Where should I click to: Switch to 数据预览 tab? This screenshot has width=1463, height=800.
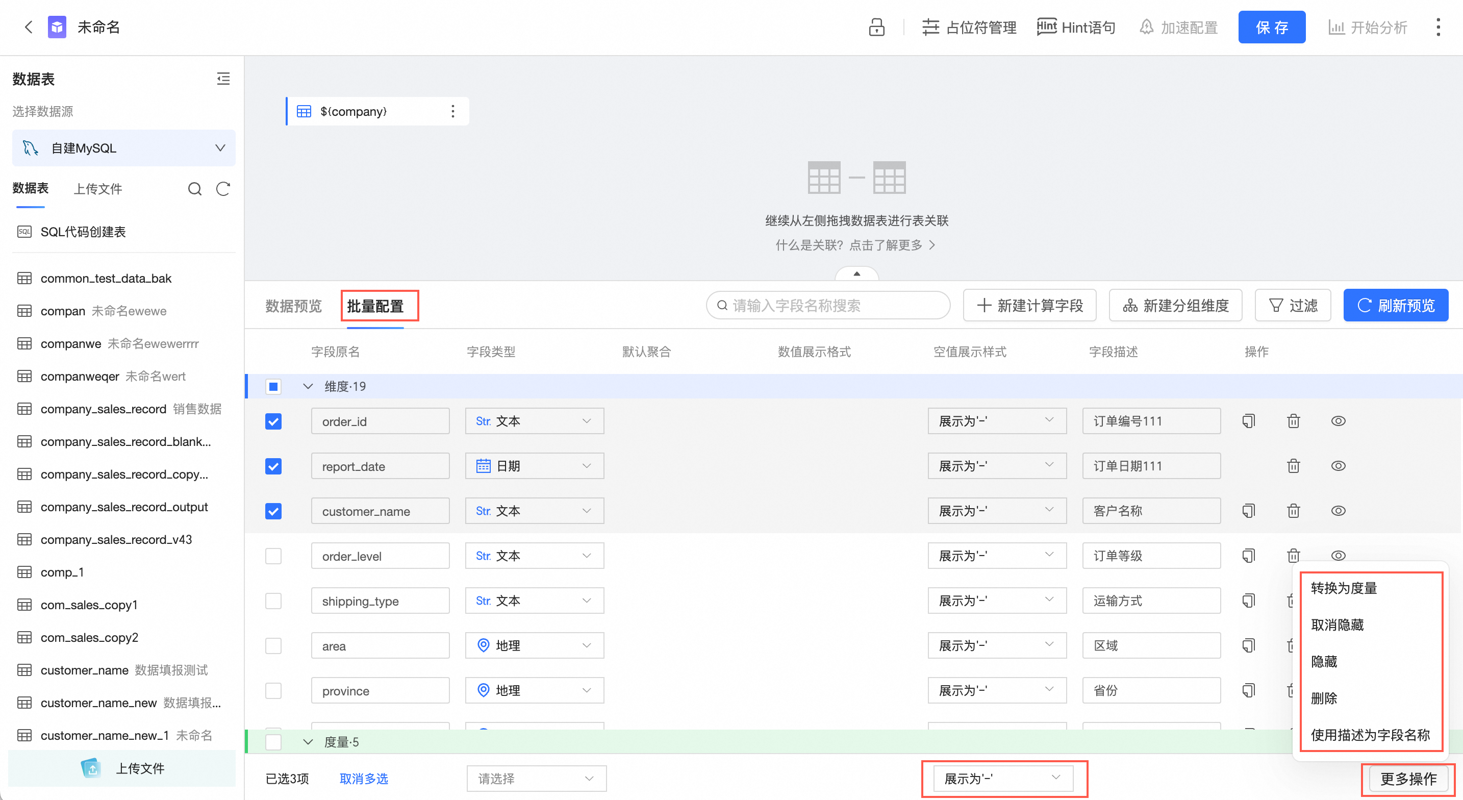[x=293, y=306]
